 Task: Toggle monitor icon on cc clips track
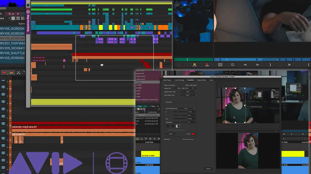click(x=3, y=138)
